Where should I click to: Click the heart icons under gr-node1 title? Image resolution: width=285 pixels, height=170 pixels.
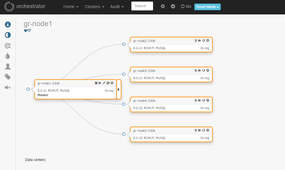[x=28, y=31]
